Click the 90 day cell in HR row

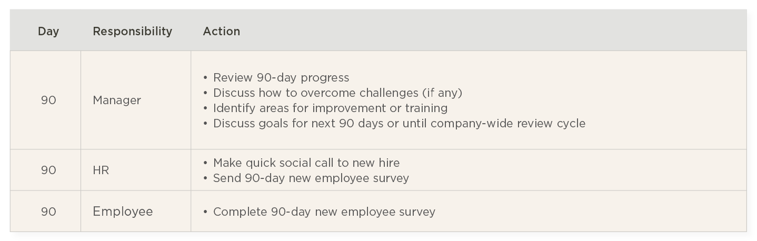pos(48,170)
